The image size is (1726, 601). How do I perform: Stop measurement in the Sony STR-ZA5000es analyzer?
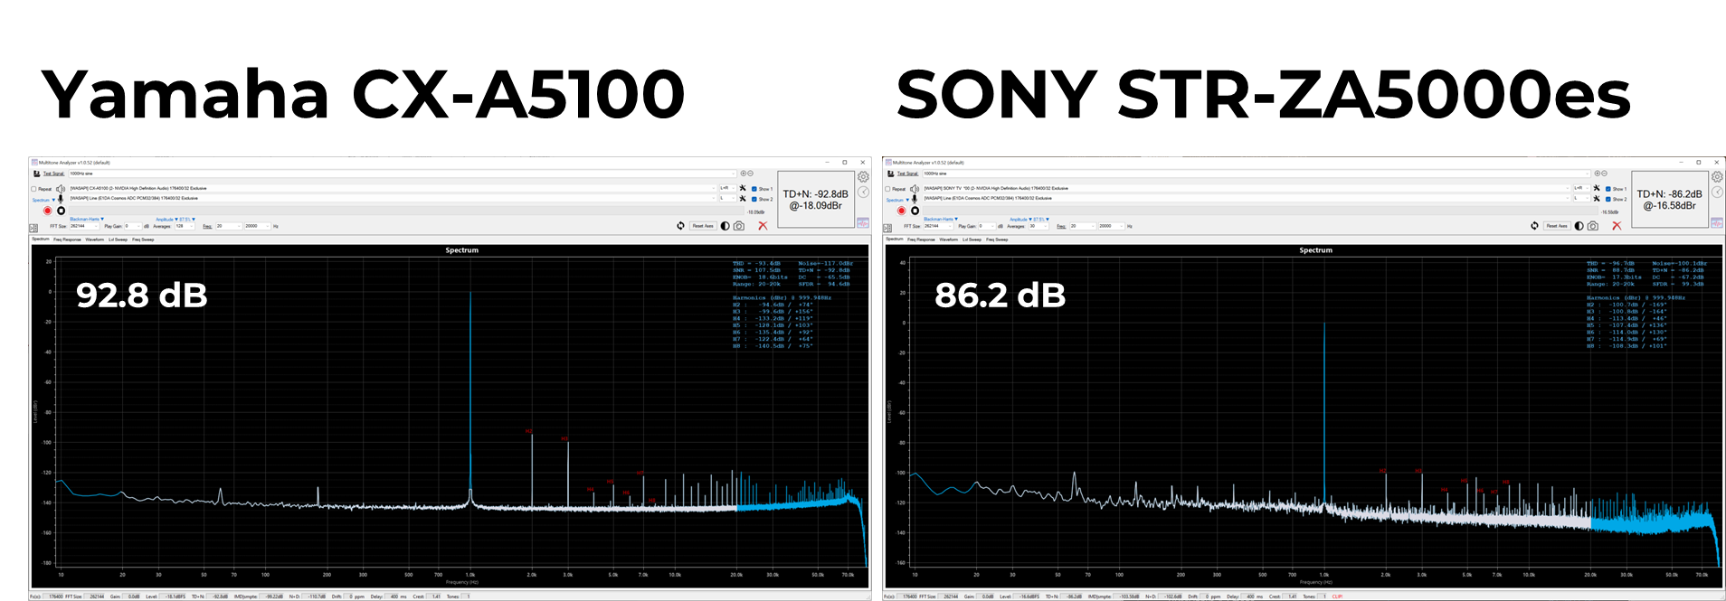pos(915,211)
